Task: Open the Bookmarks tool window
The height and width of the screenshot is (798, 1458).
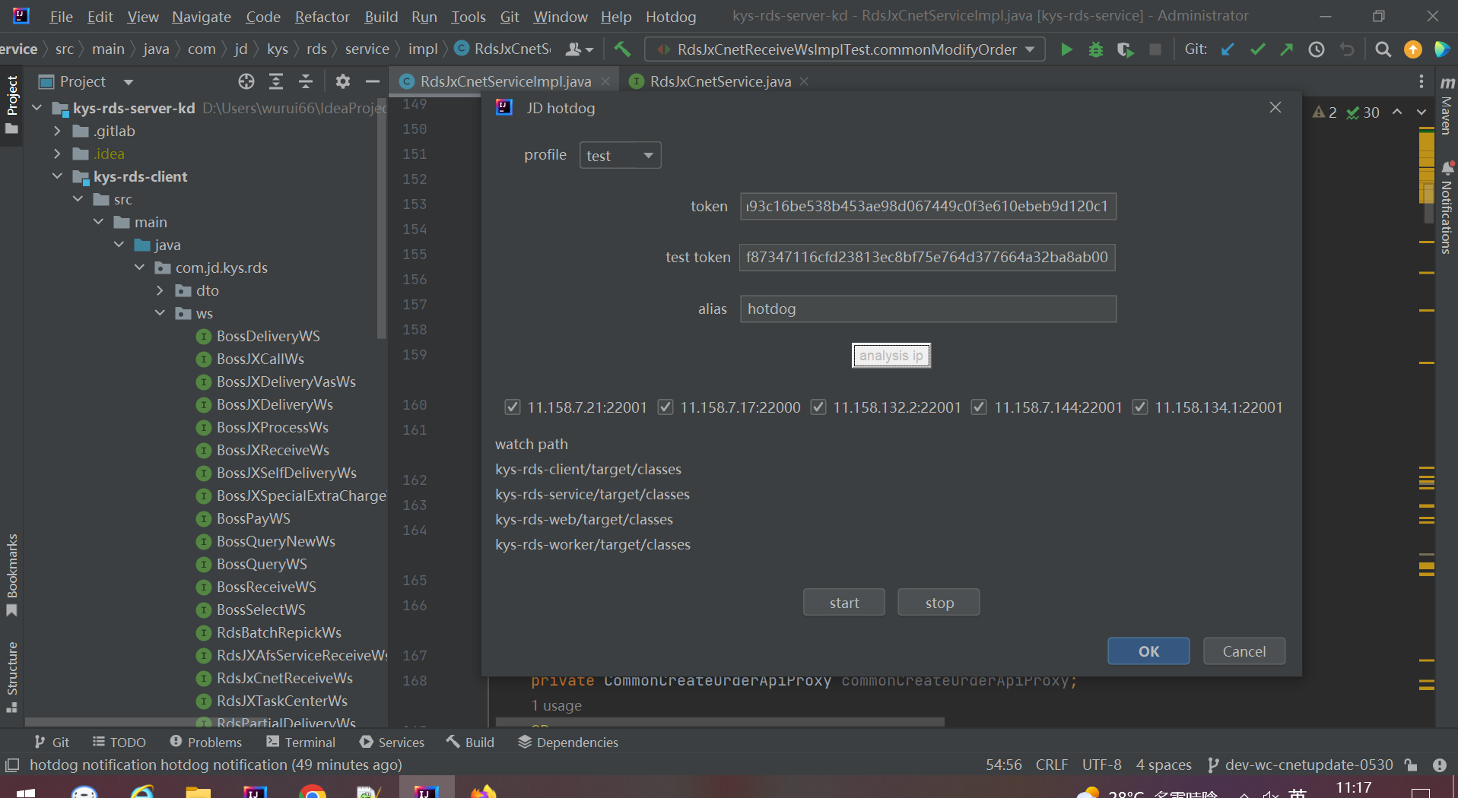Action: pos(12,575)
